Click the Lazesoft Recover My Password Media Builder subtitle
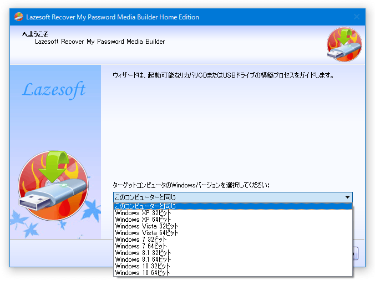The height and width of the screenshot is (285, 375). [100, 42]
